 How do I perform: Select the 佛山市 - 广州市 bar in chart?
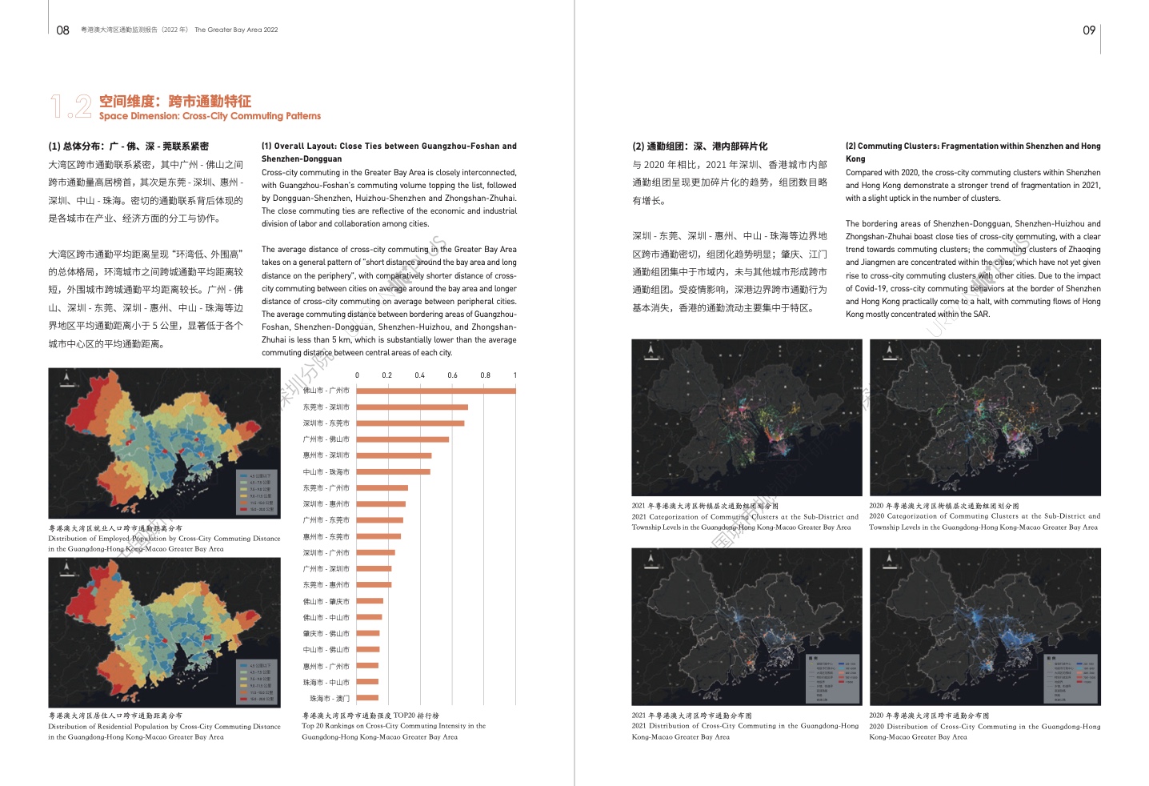coord(435,391)
